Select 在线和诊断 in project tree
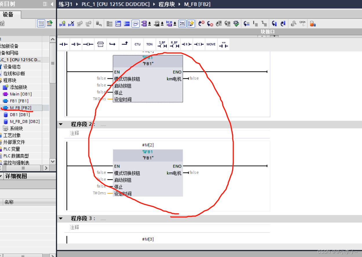This screenshot has height=257, width=362. click(x=14, y=74)
